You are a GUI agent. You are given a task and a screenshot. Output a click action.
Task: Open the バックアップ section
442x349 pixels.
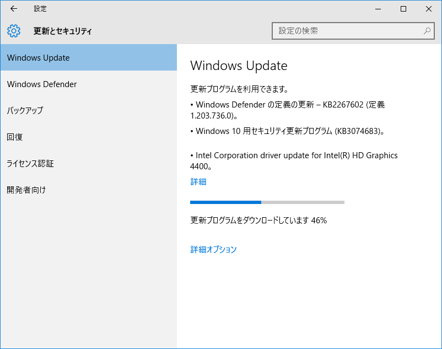[89, 110]
